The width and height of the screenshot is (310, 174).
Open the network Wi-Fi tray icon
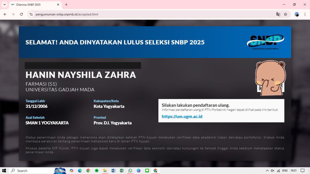tap(278, 171)
